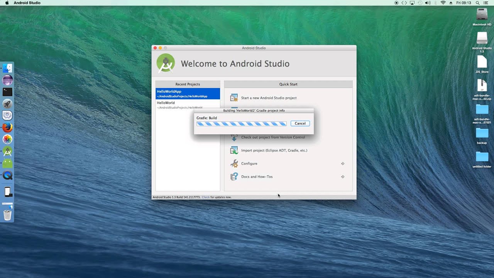This screenshot has height=278, width=494.
Task: Click Import project (Eclipse ADT, Gradle, etc.)
Action: coord(274,151)
